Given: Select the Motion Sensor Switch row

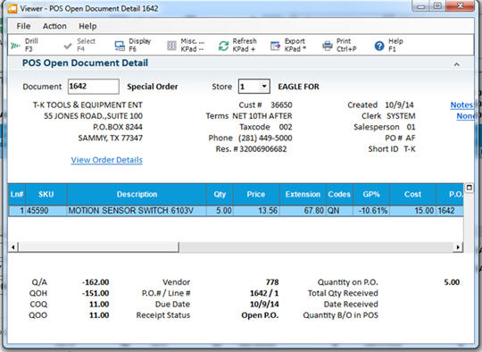Looking at the screenshot, I should pos(236,211).
